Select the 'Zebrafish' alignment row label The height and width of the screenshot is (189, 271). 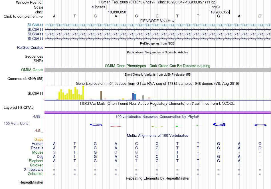coord(36,174)
